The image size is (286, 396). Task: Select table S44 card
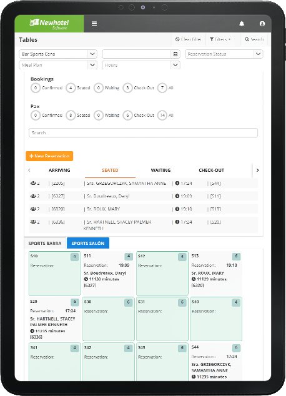216,362
